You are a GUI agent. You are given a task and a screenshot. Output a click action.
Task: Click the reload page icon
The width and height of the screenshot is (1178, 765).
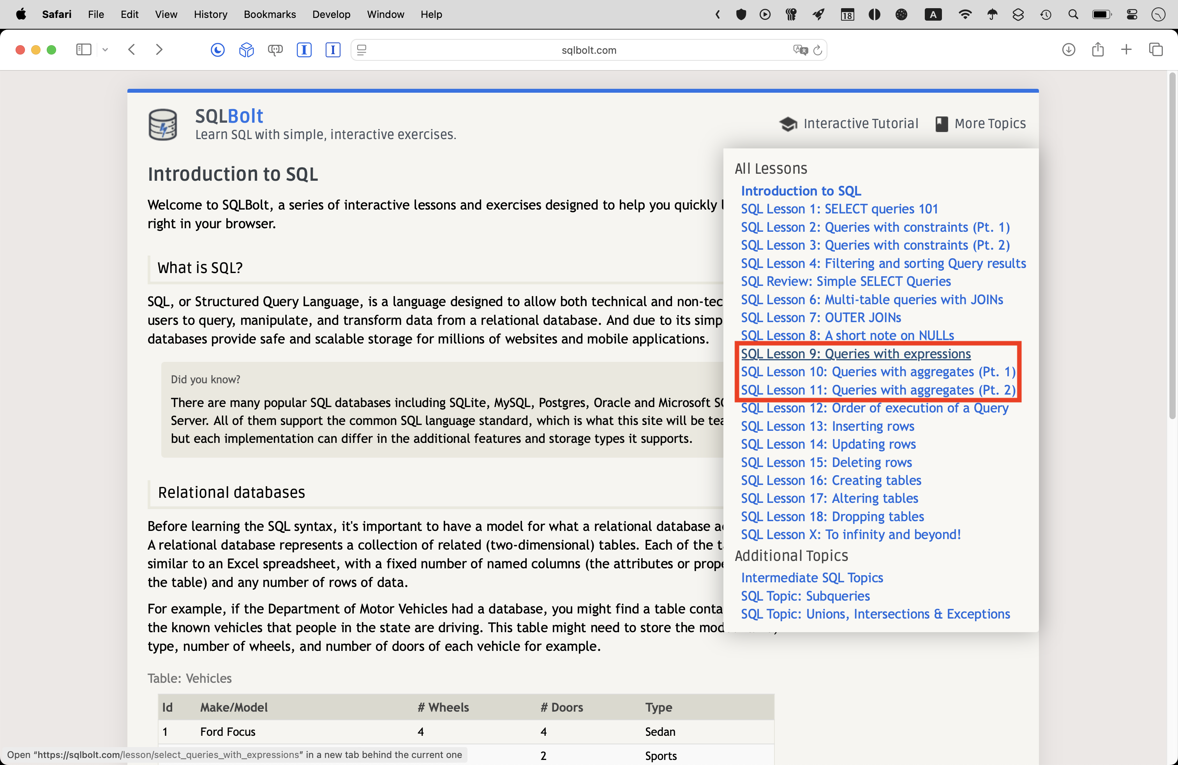point(818,50)
